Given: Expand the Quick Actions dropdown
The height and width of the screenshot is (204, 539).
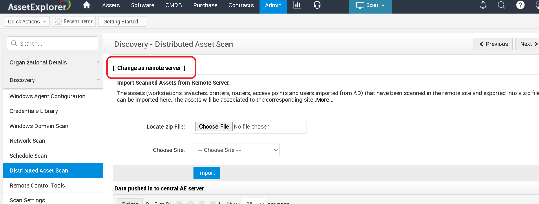Looking at the screenshot, I should [x=27, y=22].
